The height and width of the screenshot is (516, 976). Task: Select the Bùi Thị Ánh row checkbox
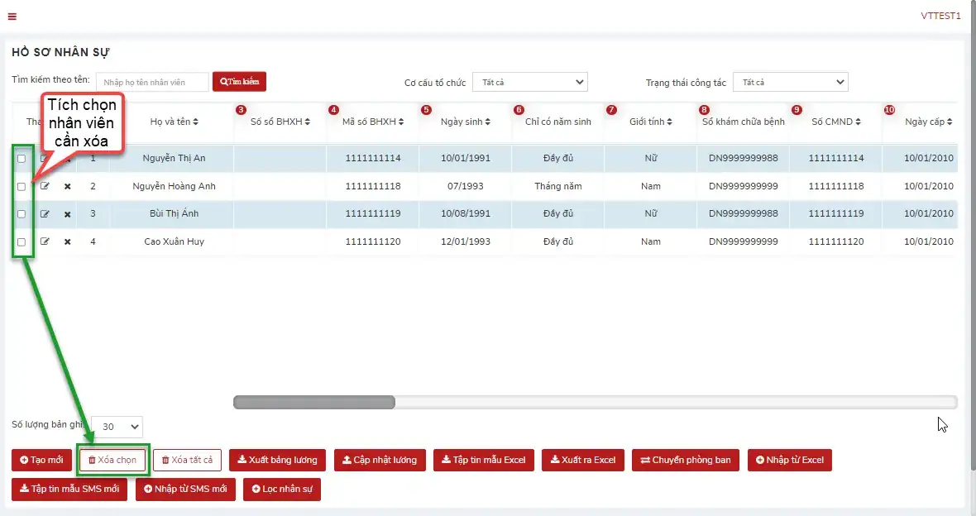22,214
